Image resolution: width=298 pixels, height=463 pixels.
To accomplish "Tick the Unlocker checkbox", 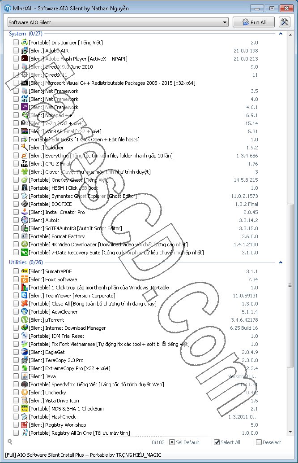I will coord(16,147).
